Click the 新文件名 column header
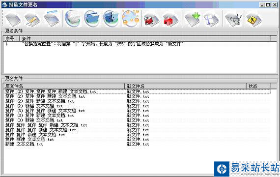This screenshot has width=280, height=177. pyautogui.click(x=185, y=86)
